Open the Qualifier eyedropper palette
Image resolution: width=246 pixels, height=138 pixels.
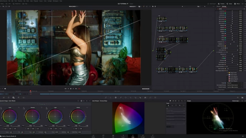tap(121, 97)
